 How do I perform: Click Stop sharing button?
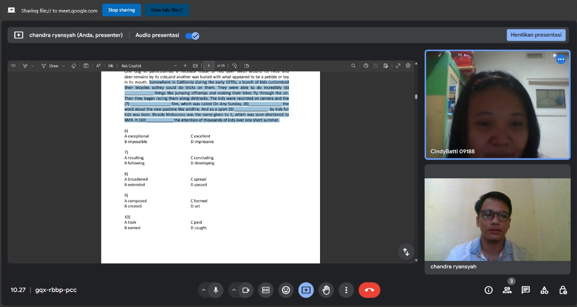121,10
